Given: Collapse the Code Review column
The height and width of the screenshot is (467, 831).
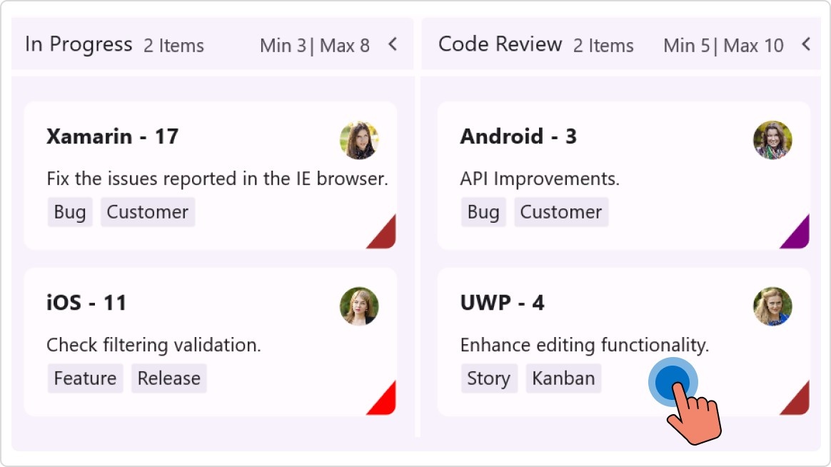Looking at the screenshot, I should (805, 43).
